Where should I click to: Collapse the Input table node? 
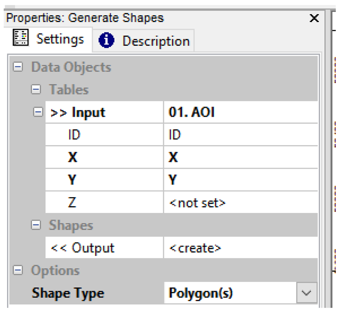[x=38, y=112]
